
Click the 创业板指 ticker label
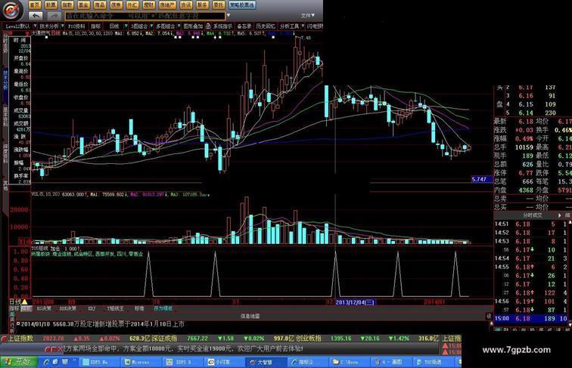click(309, 339)
